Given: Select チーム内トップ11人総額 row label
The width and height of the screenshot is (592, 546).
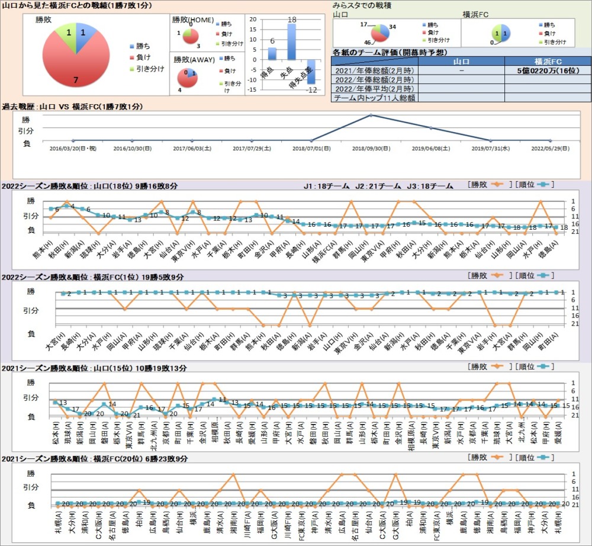Looking at the screenshot, I should [x=374, y=98].
